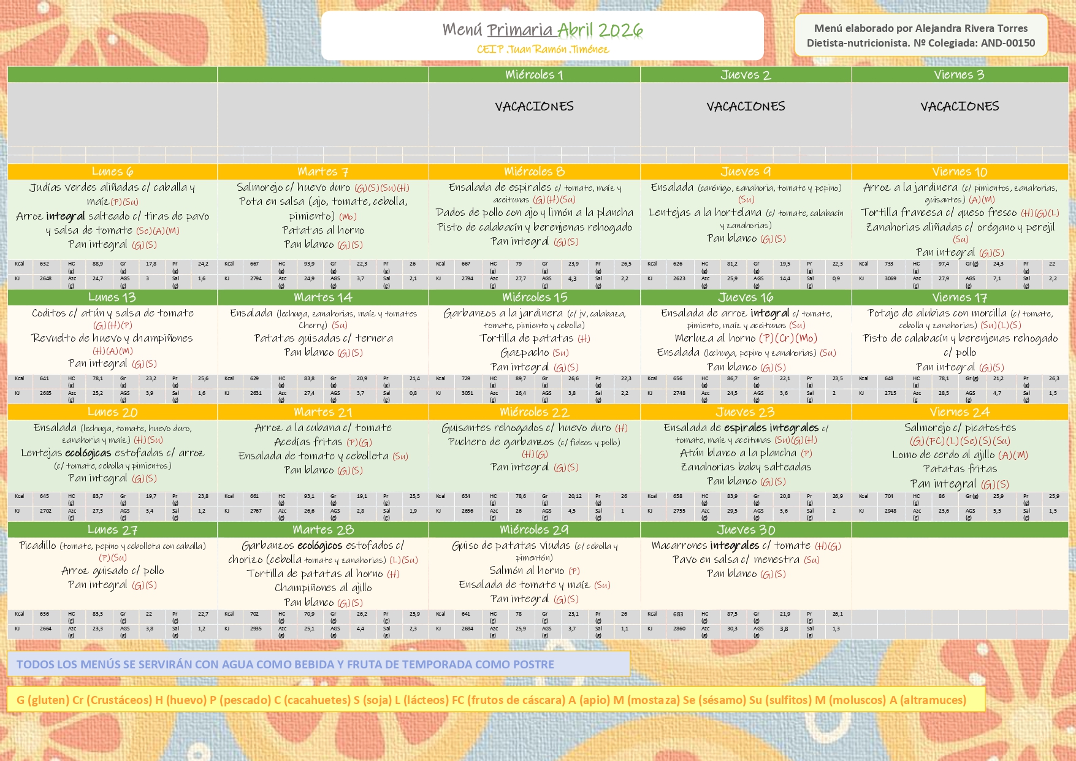
Task: Select the yellow allergen legend bar
Action: tap(495, 700)
